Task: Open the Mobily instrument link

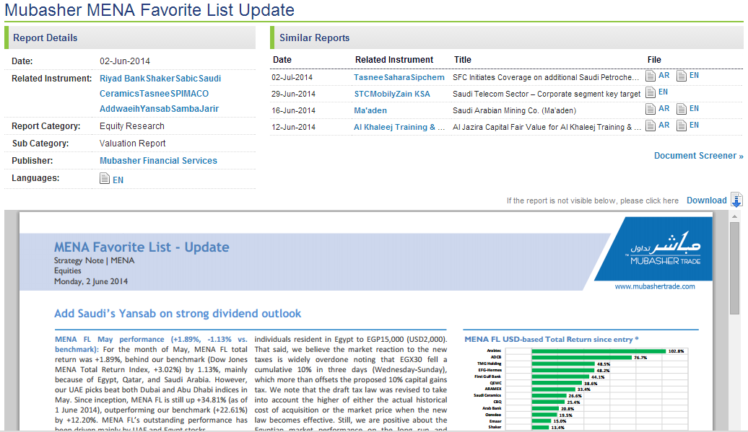Action: pyautogui.click(x=382, y=94)
